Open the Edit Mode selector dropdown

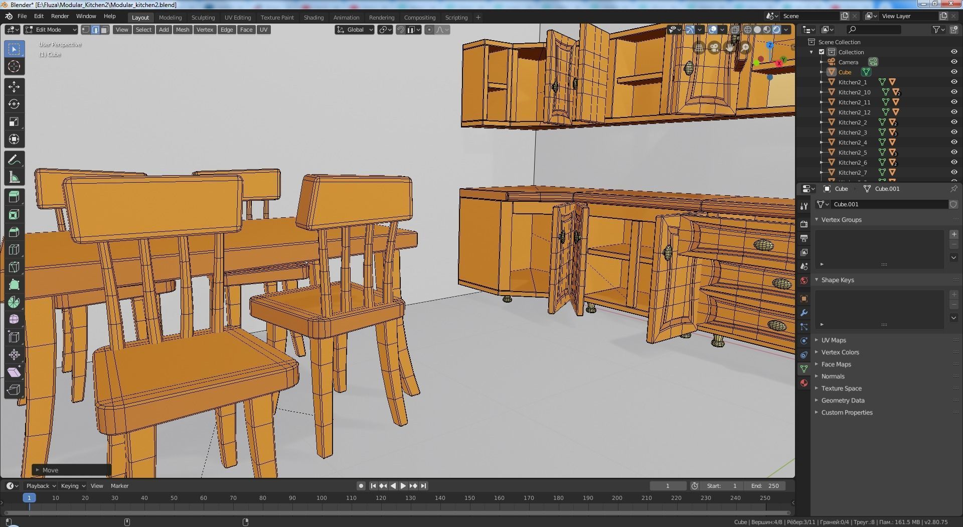50,30
